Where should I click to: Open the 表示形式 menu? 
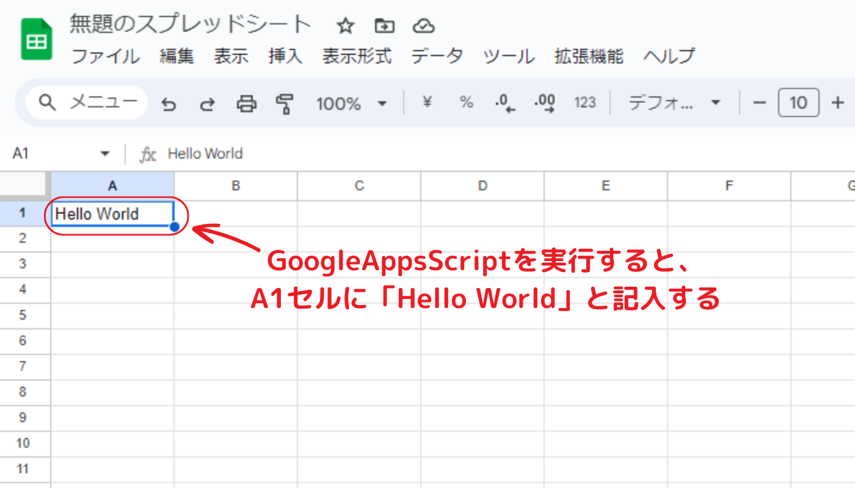(x=357, y=56)
